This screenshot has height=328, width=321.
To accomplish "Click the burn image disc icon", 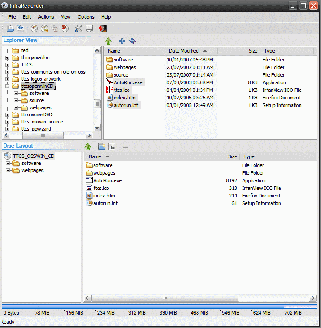I will tap(45, 29).
